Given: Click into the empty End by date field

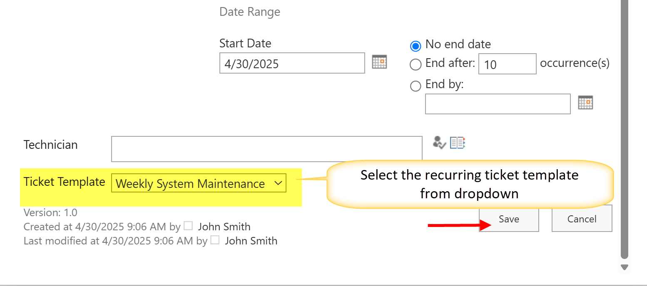Looking at the screenshot, I should (498, 104).
